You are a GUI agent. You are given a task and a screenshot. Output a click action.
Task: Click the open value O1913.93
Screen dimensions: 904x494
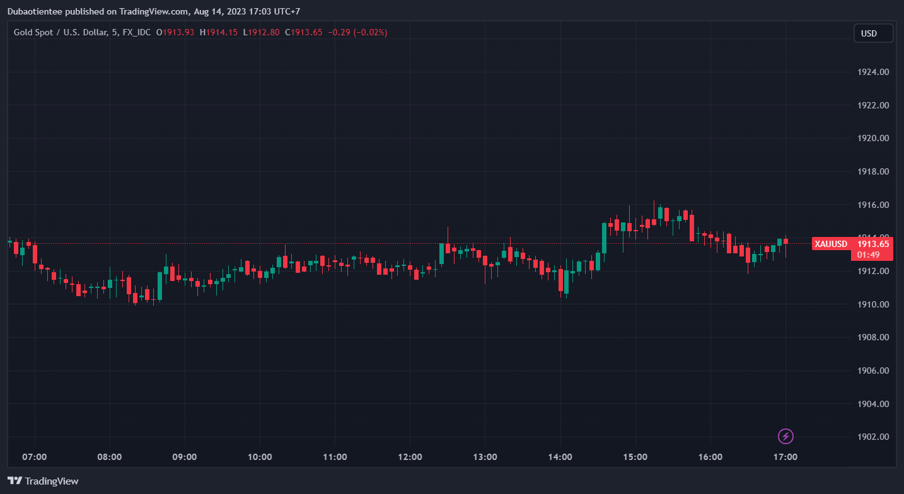tap(175, 32)
